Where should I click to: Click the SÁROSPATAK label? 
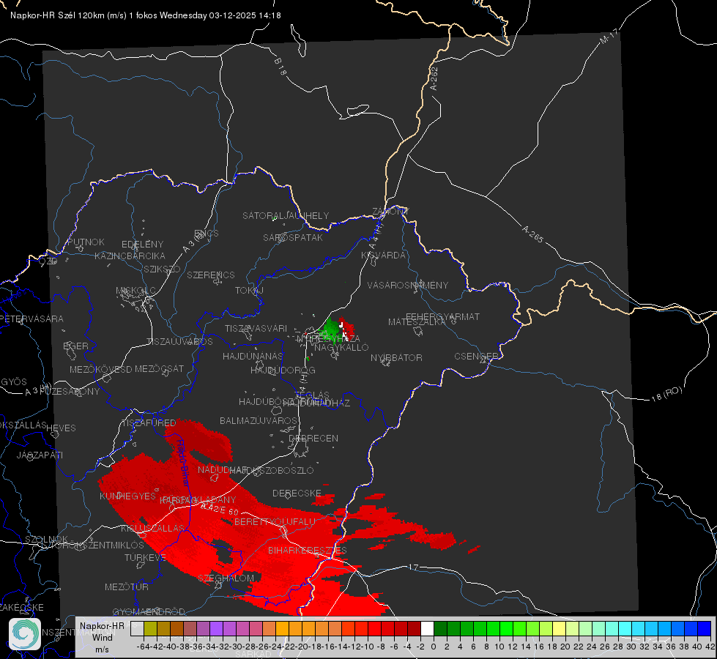[293, 237]
